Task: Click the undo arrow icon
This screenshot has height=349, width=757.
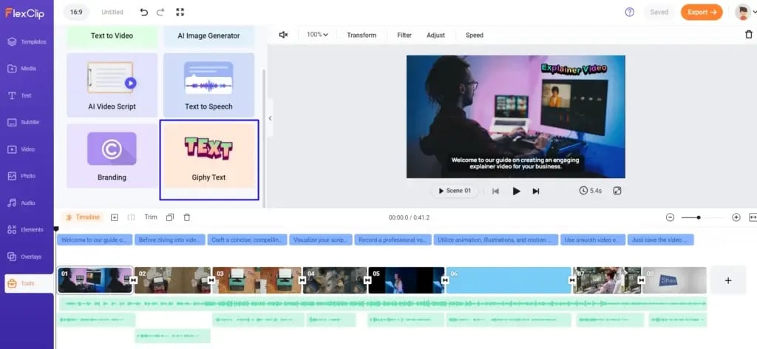Action: [143, 13]
